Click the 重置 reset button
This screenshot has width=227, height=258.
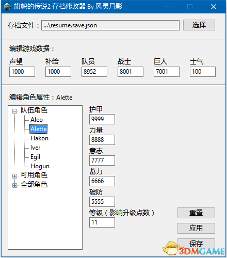(196, 213)
